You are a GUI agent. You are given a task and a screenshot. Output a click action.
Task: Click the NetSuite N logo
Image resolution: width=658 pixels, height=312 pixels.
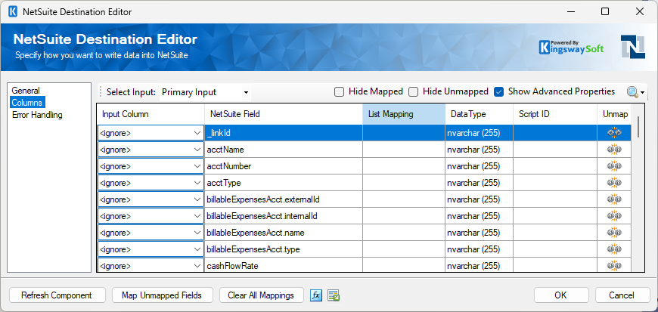pyautogui.click(x=633, y=47)
